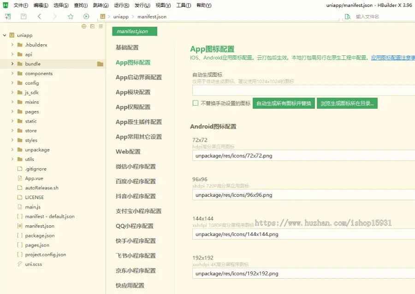
Task: Click the api folder icon
Action: coord(20,54)
